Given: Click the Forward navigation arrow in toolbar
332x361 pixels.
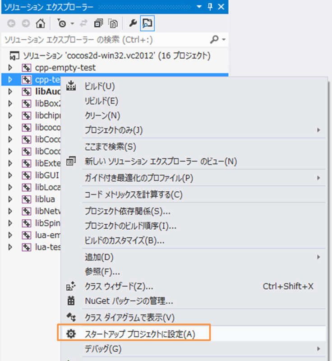Looking at the screenshot, I should tap(26, 23).
